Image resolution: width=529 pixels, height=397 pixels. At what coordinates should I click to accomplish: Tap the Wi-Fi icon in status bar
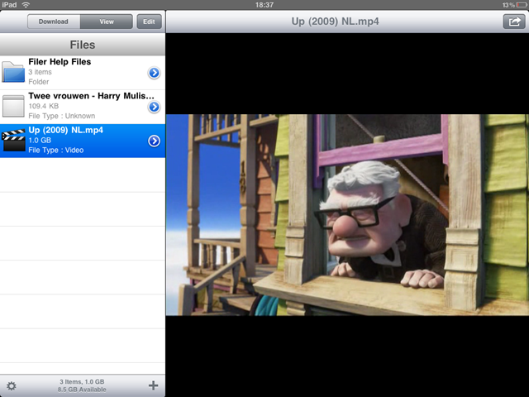point(26,5)
